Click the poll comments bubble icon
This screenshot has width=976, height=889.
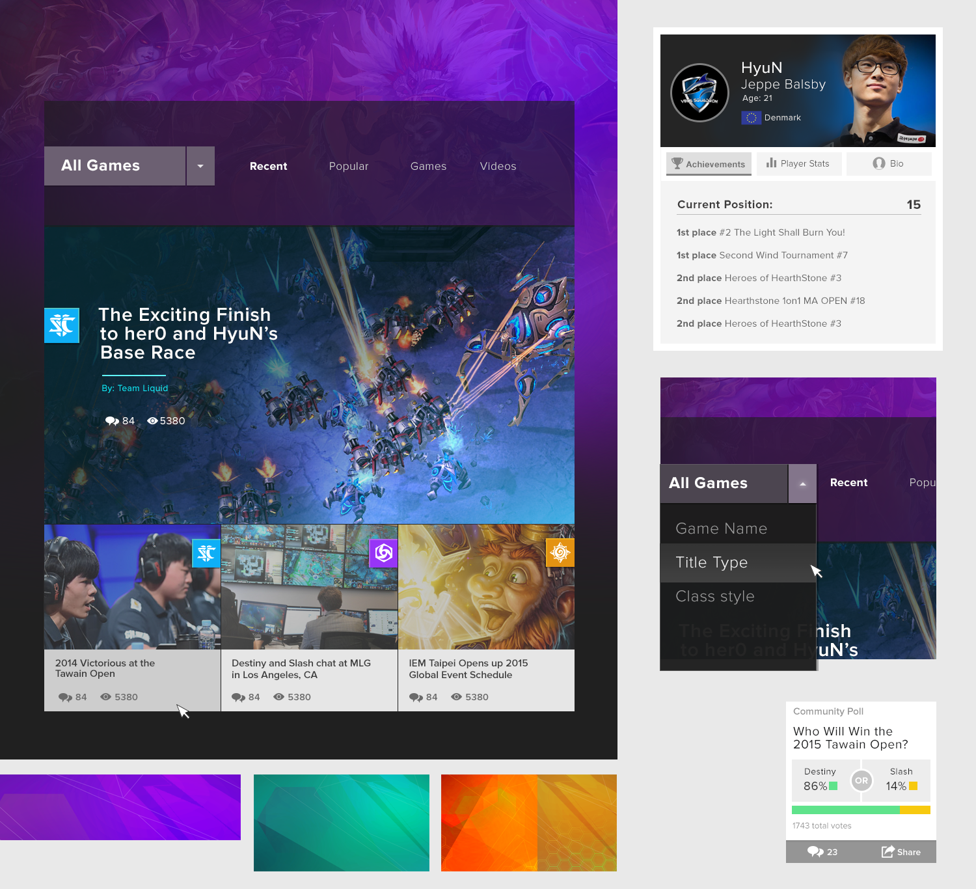(815, 852)
